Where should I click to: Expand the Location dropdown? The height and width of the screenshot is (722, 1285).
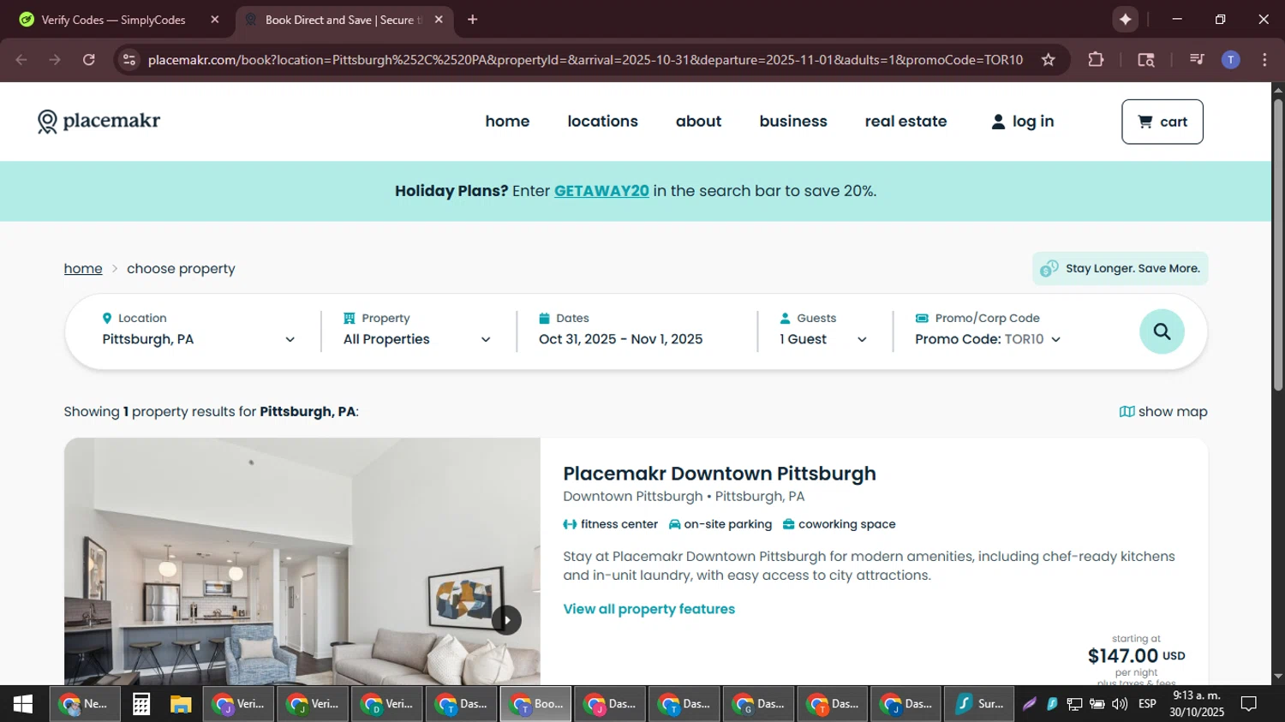pyautogui.click(x=198, y=331)
